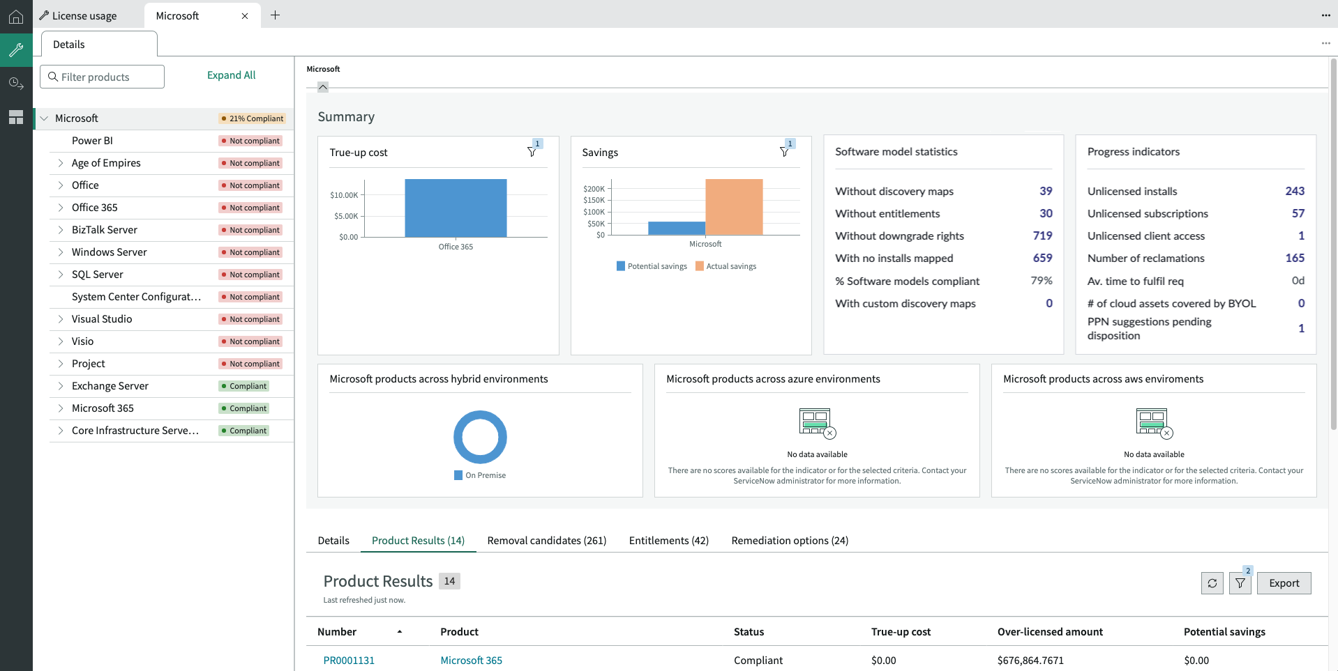Image resolution: width=1338 pixels, height=671 pixels.
Task: Click the On Premise legend swatch
Action: point(458,475)
